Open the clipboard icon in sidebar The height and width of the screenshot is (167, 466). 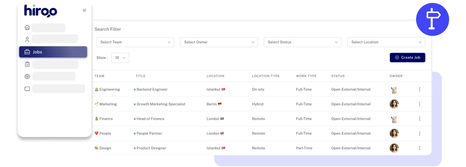click(x=27, y=64)
